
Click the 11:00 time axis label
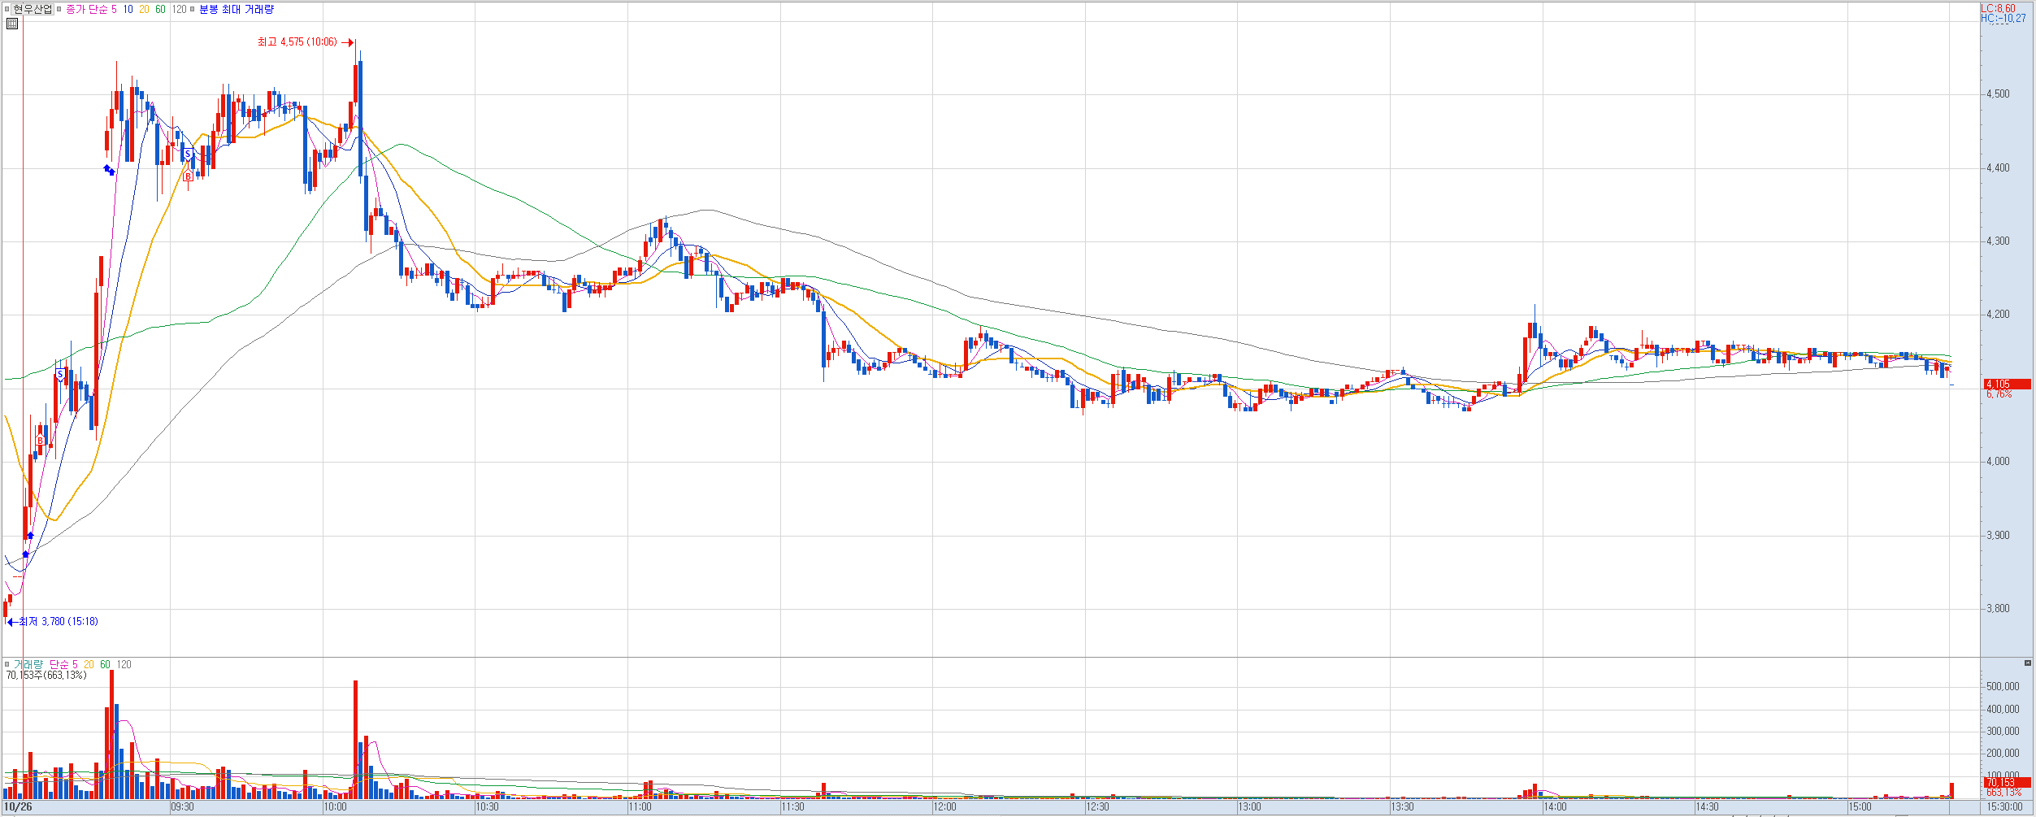coord(640,807)
